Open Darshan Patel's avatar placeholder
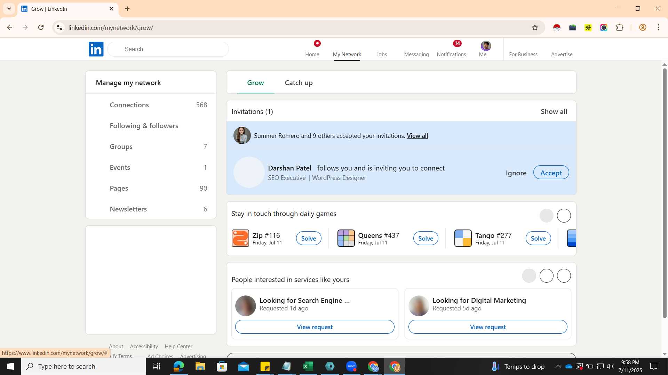Screen dimensions: 668x375 [x=249, y=172]
